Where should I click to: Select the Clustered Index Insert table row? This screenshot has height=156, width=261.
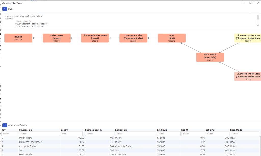pos(130,142)
